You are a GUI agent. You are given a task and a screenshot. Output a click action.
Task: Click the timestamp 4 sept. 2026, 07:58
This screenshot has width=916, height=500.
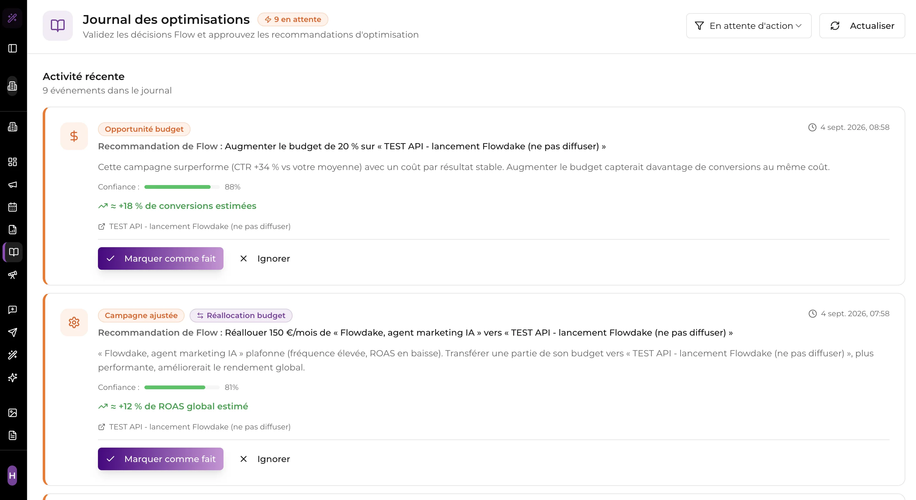tap(849, 313)
